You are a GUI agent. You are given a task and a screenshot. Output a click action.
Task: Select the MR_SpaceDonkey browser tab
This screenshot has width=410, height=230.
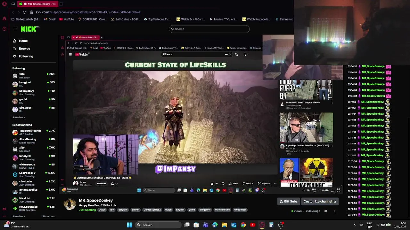38,4
